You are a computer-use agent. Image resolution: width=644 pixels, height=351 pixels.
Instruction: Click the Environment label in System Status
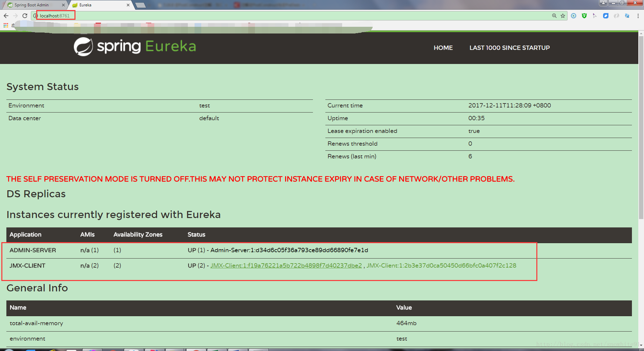pos(26,106)
